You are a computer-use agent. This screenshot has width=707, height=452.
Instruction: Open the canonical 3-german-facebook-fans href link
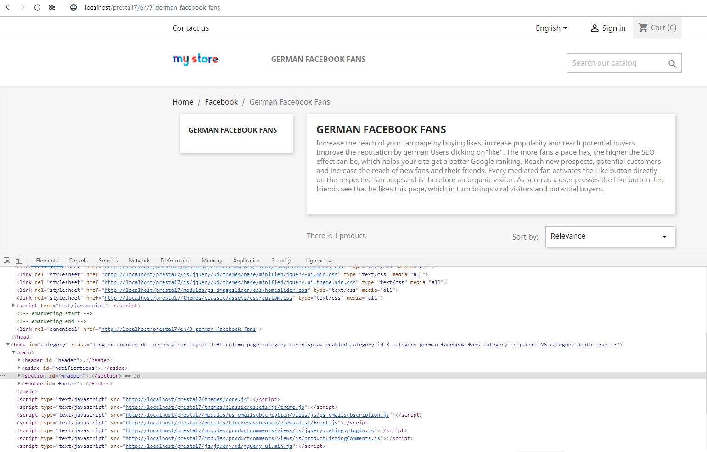(x=179, y=329)
